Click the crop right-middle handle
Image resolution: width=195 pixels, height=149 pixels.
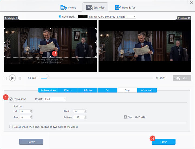point(96,42)
